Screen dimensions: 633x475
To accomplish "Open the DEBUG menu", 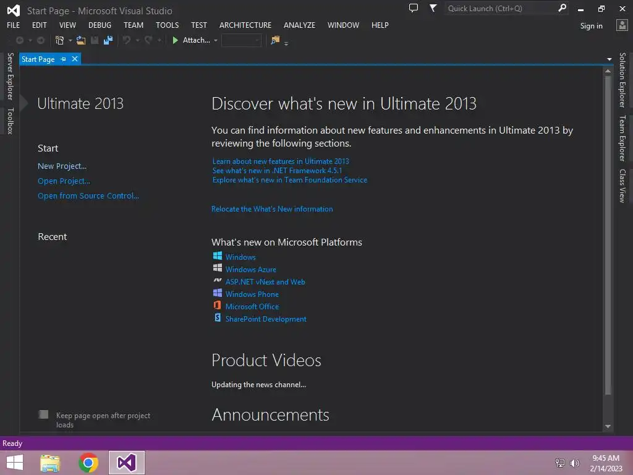I will 100,25.
